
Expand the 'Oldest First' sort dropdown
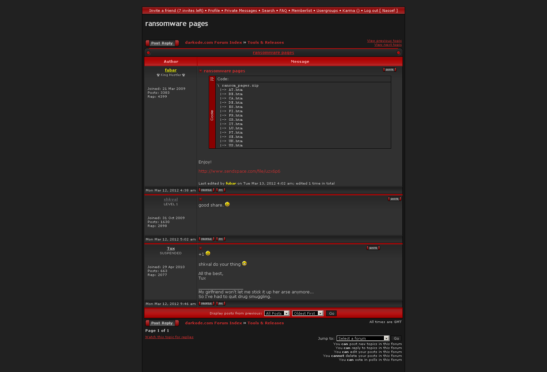click(x=307, y=313)
